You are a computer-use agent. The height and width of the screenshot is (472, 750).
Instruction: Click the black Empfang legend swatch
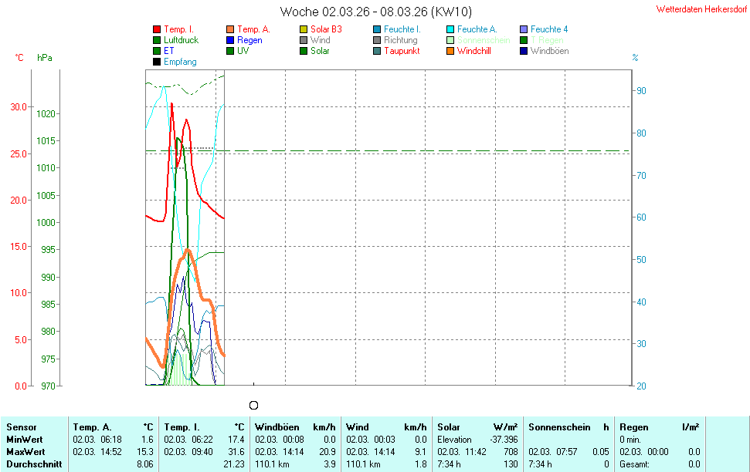pos(157,62)
